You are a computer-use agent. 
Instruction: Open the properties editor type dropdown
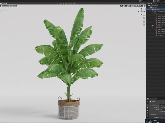148,99
